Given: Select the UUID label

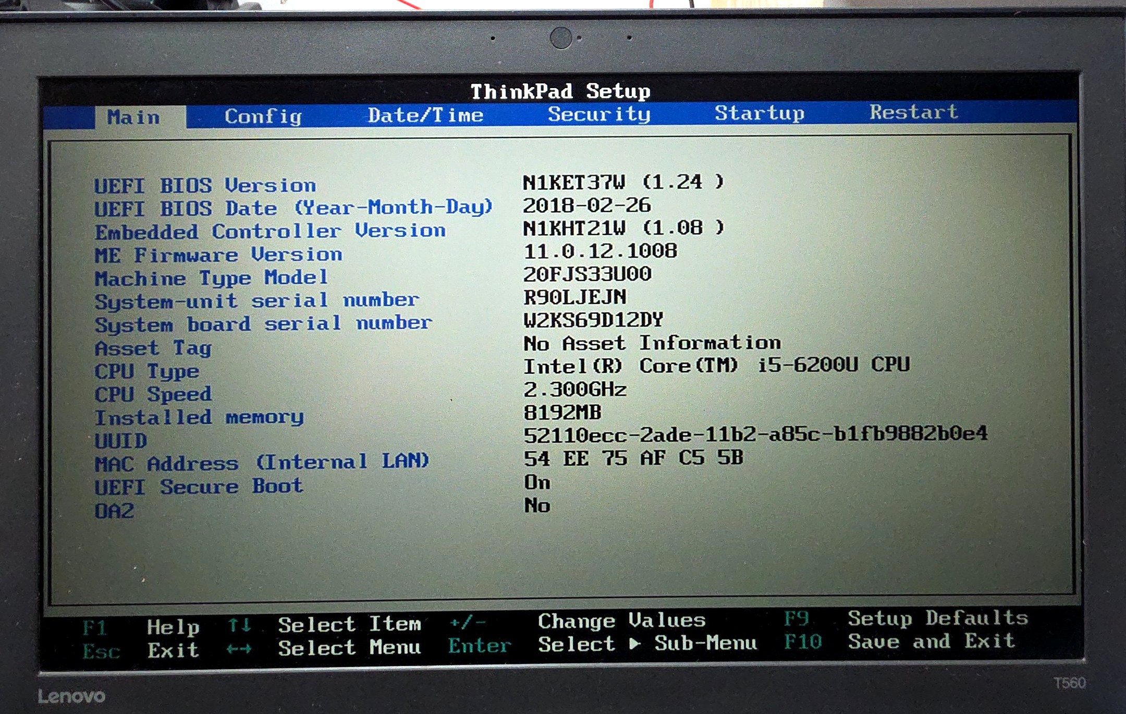Looking at the screenshot, I should pos(121,441).
